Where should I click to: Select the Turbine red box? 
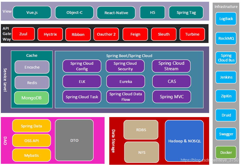click(x=192, y=34)
